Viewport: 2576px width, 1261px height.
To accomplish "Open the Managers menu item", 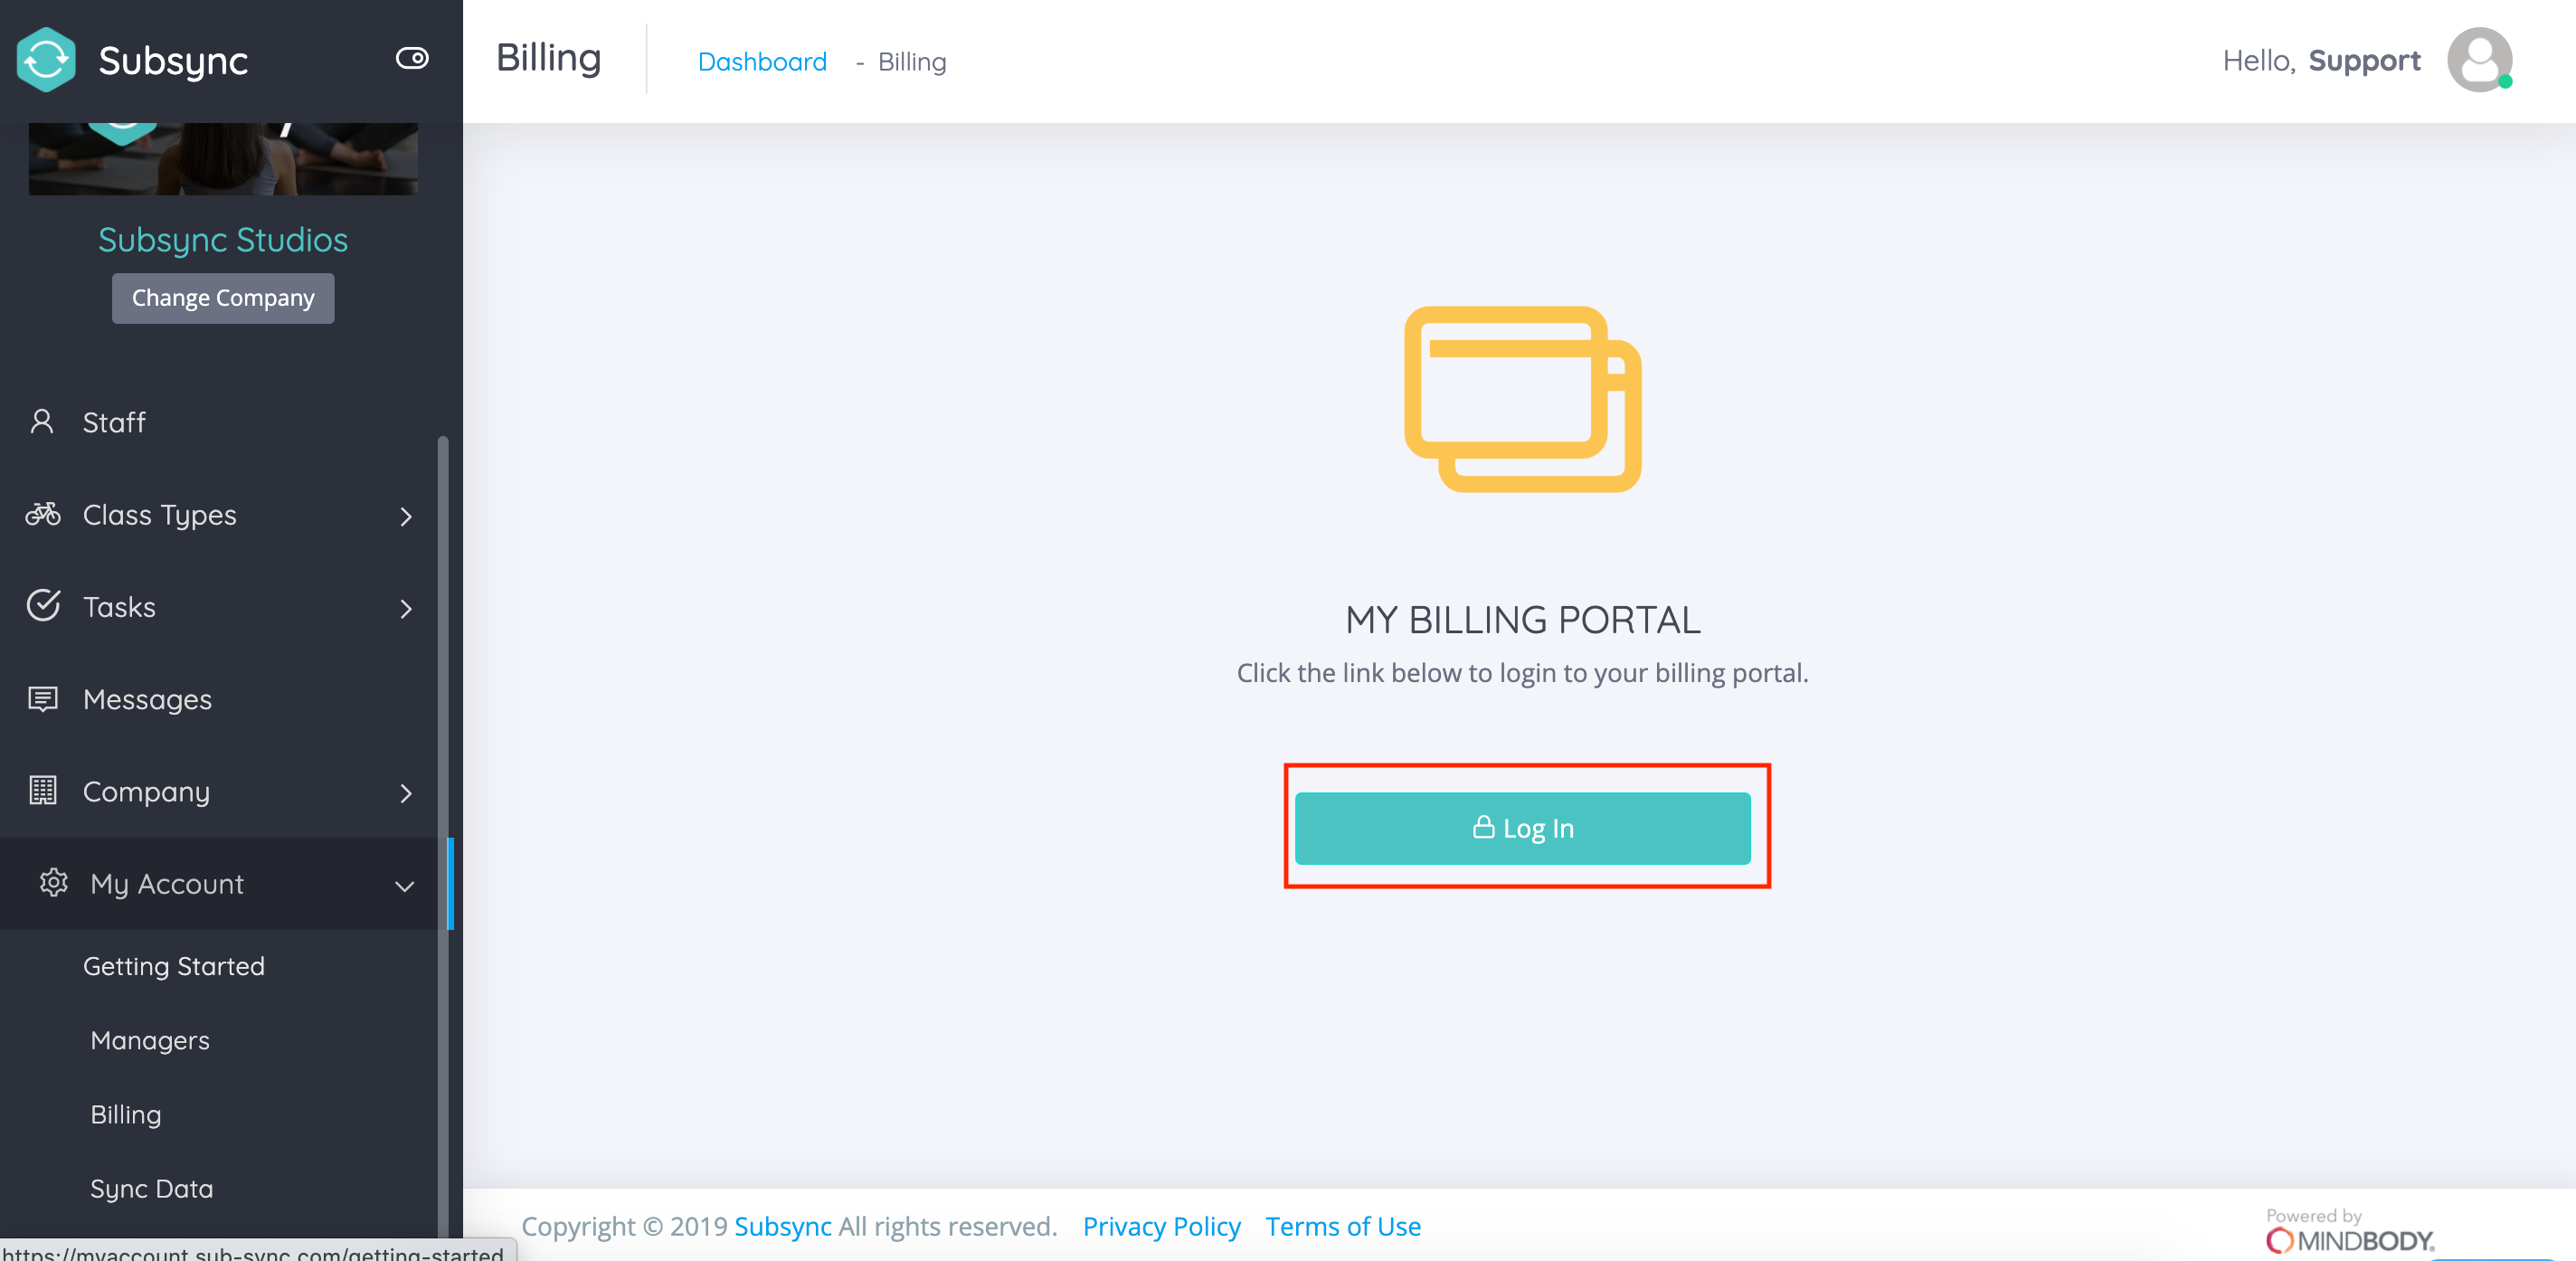I will coord(150,1040).
